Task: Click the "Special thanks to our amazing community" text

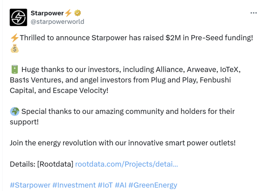Action: 126,111
